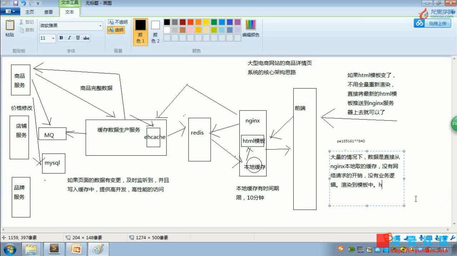Pick the brown color swatch

click(183, 30)
